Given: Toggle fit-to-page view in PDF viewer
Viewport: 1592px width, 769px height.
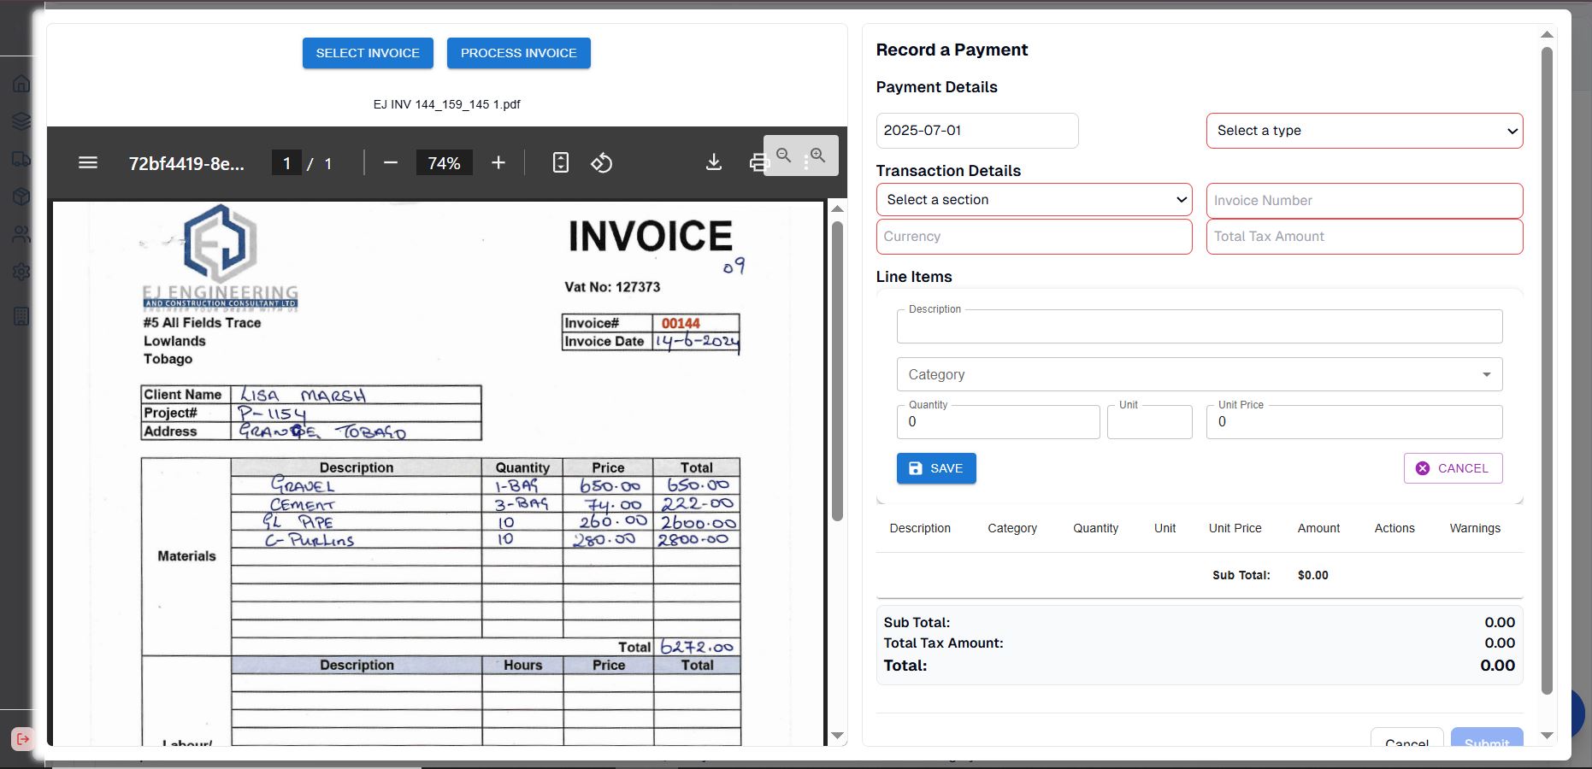Looking at the screenshot, I should 560,162.
